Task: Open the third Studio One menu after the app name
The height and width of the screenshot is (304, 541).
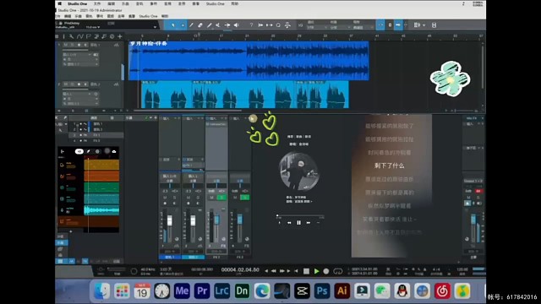Action: [125, 3]
